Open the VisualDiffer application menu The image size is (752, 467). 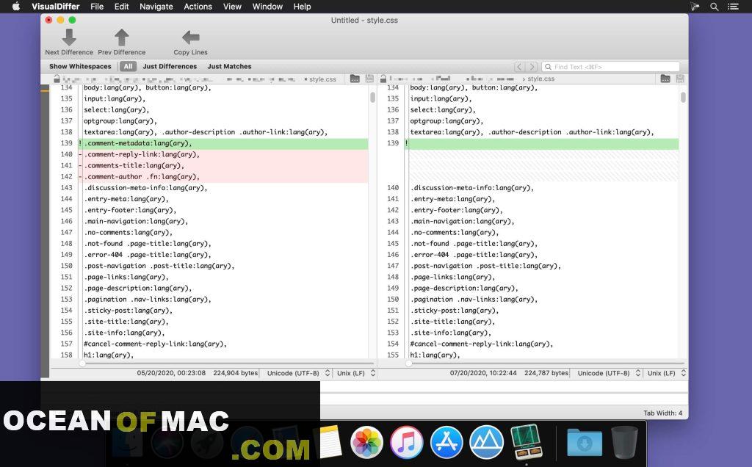[56, 7]
